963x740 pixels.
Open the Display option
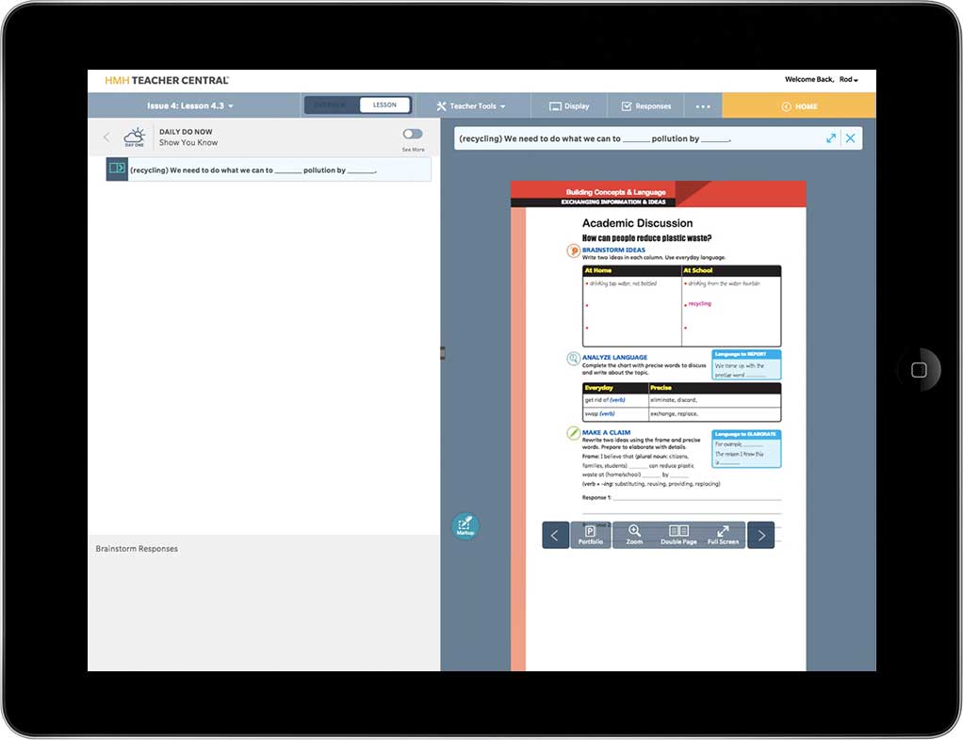pos(569,106)
